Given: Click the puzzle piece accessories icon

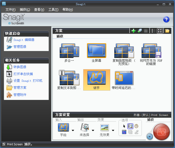Looking at the screenshot, I should [9, 95].
